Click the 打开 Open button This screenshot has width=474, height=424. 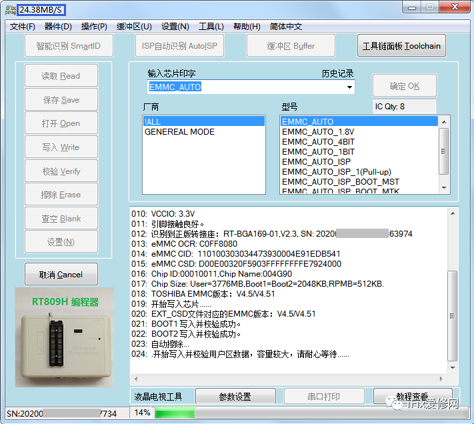[x=61, y=123]
